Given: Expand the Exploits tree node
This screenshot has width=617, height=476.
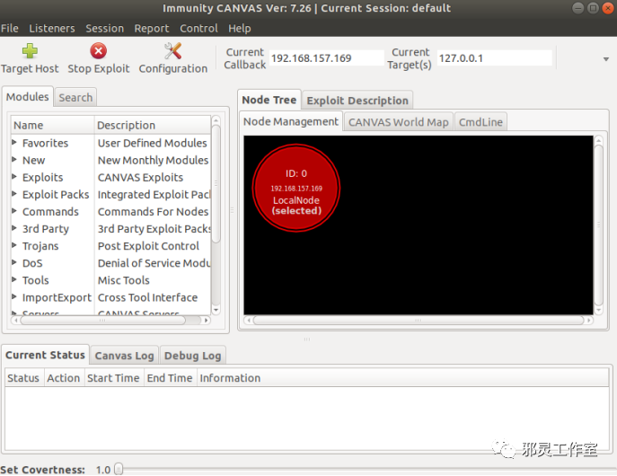Looking at the screenshot, I should pos(14,177).
